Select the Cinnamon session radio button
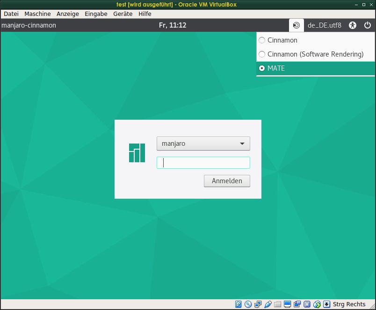 point(262,40)
